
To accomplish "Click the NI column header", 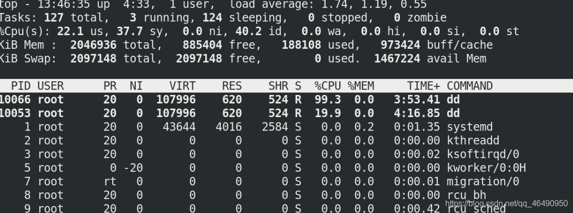I will [x=136, y=86].
